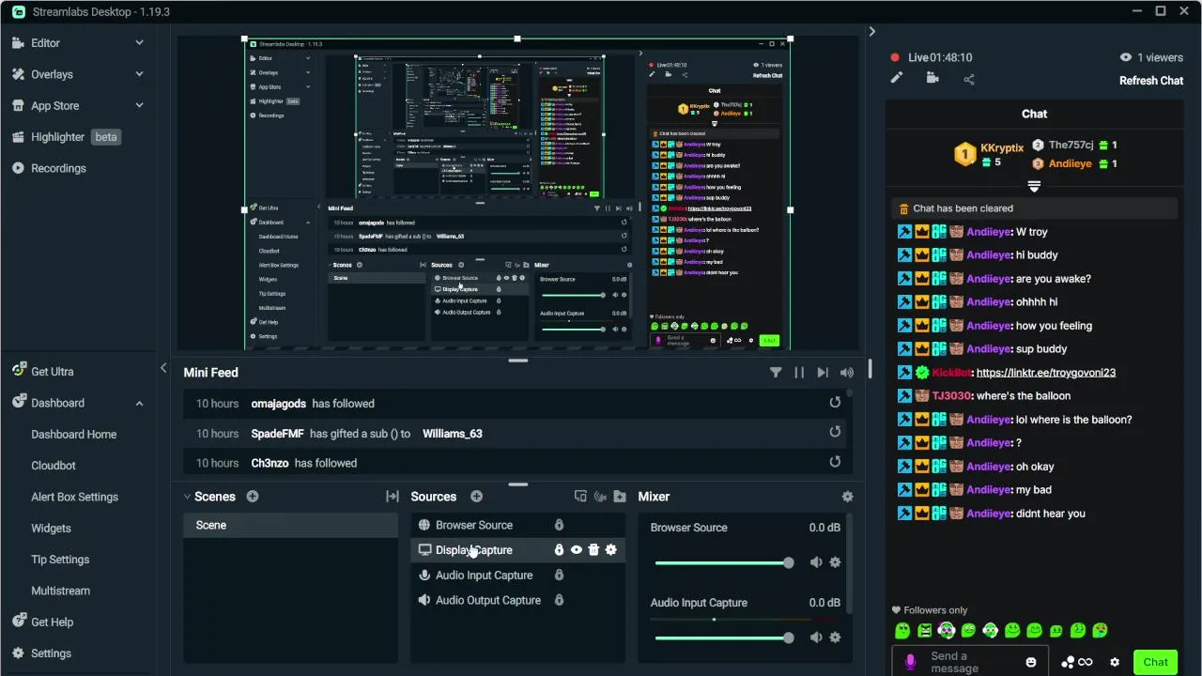Collapse the chat panel with the arrow
The height and width of the screenshot is (676, 1202).
872,32
